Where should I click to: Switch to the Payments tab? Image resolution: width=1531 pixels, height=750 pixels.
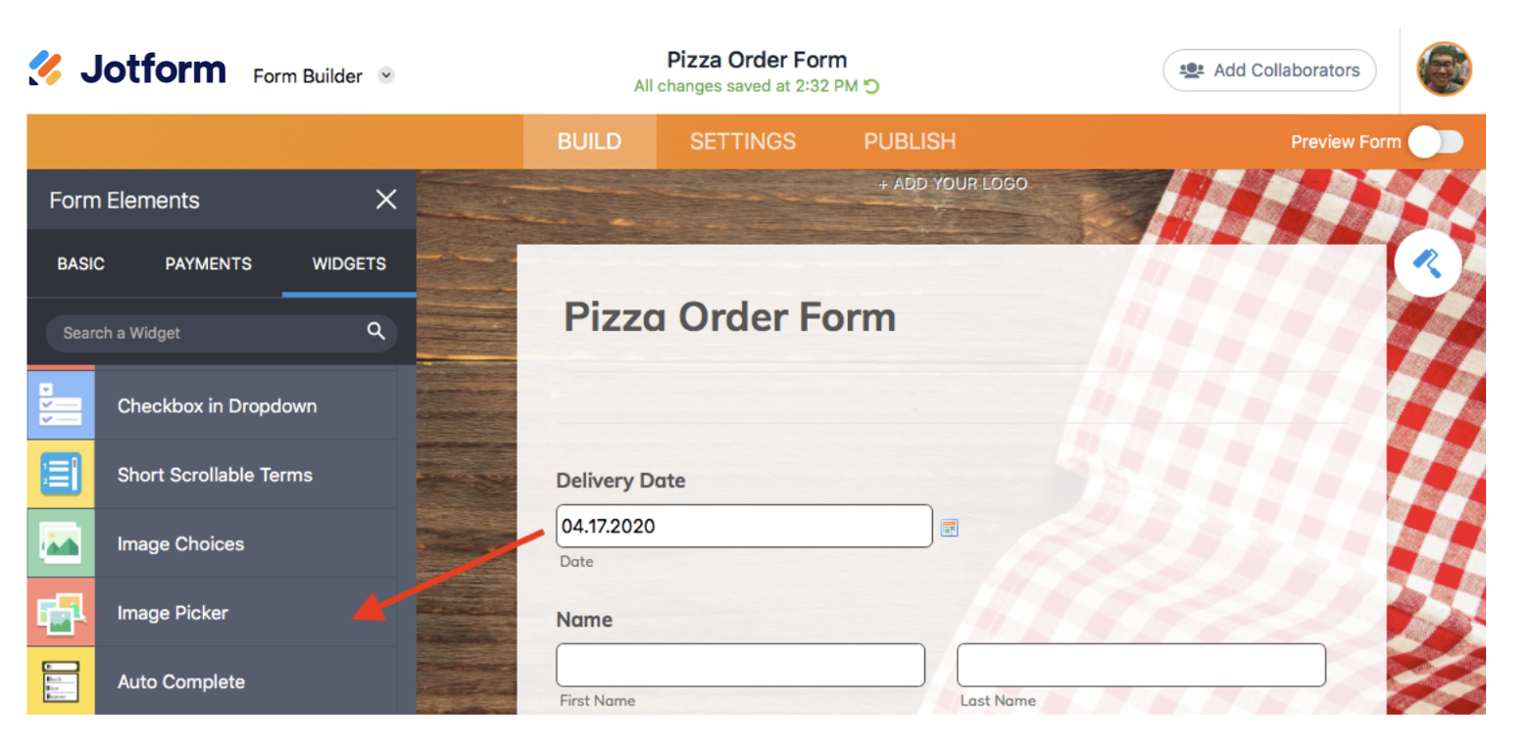coord(208,263)
